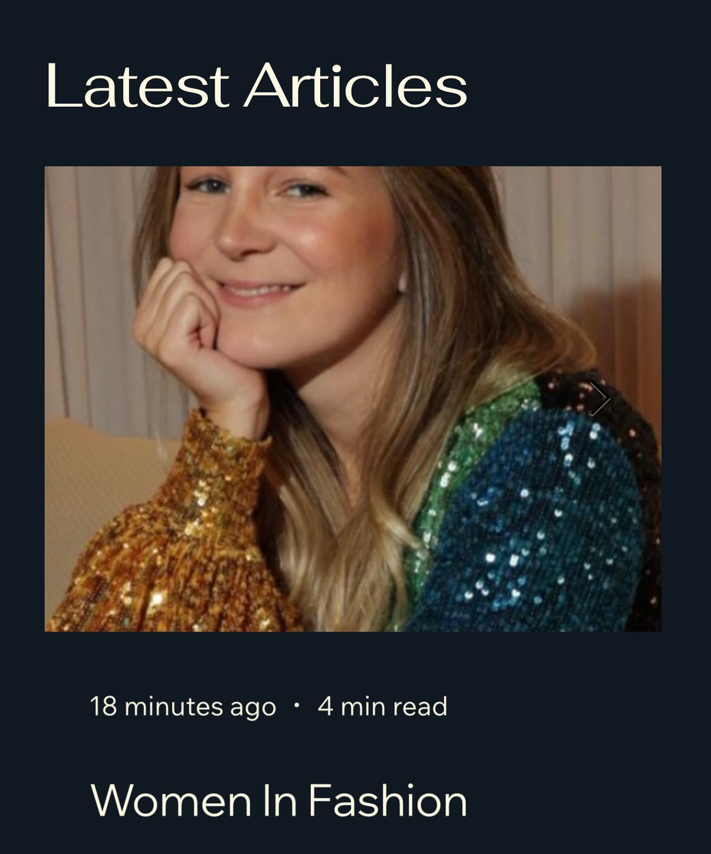This screenshot has width=711, height=854.
Task: Click the 18 minutes ago timestamp
Action: pos(183,707)
